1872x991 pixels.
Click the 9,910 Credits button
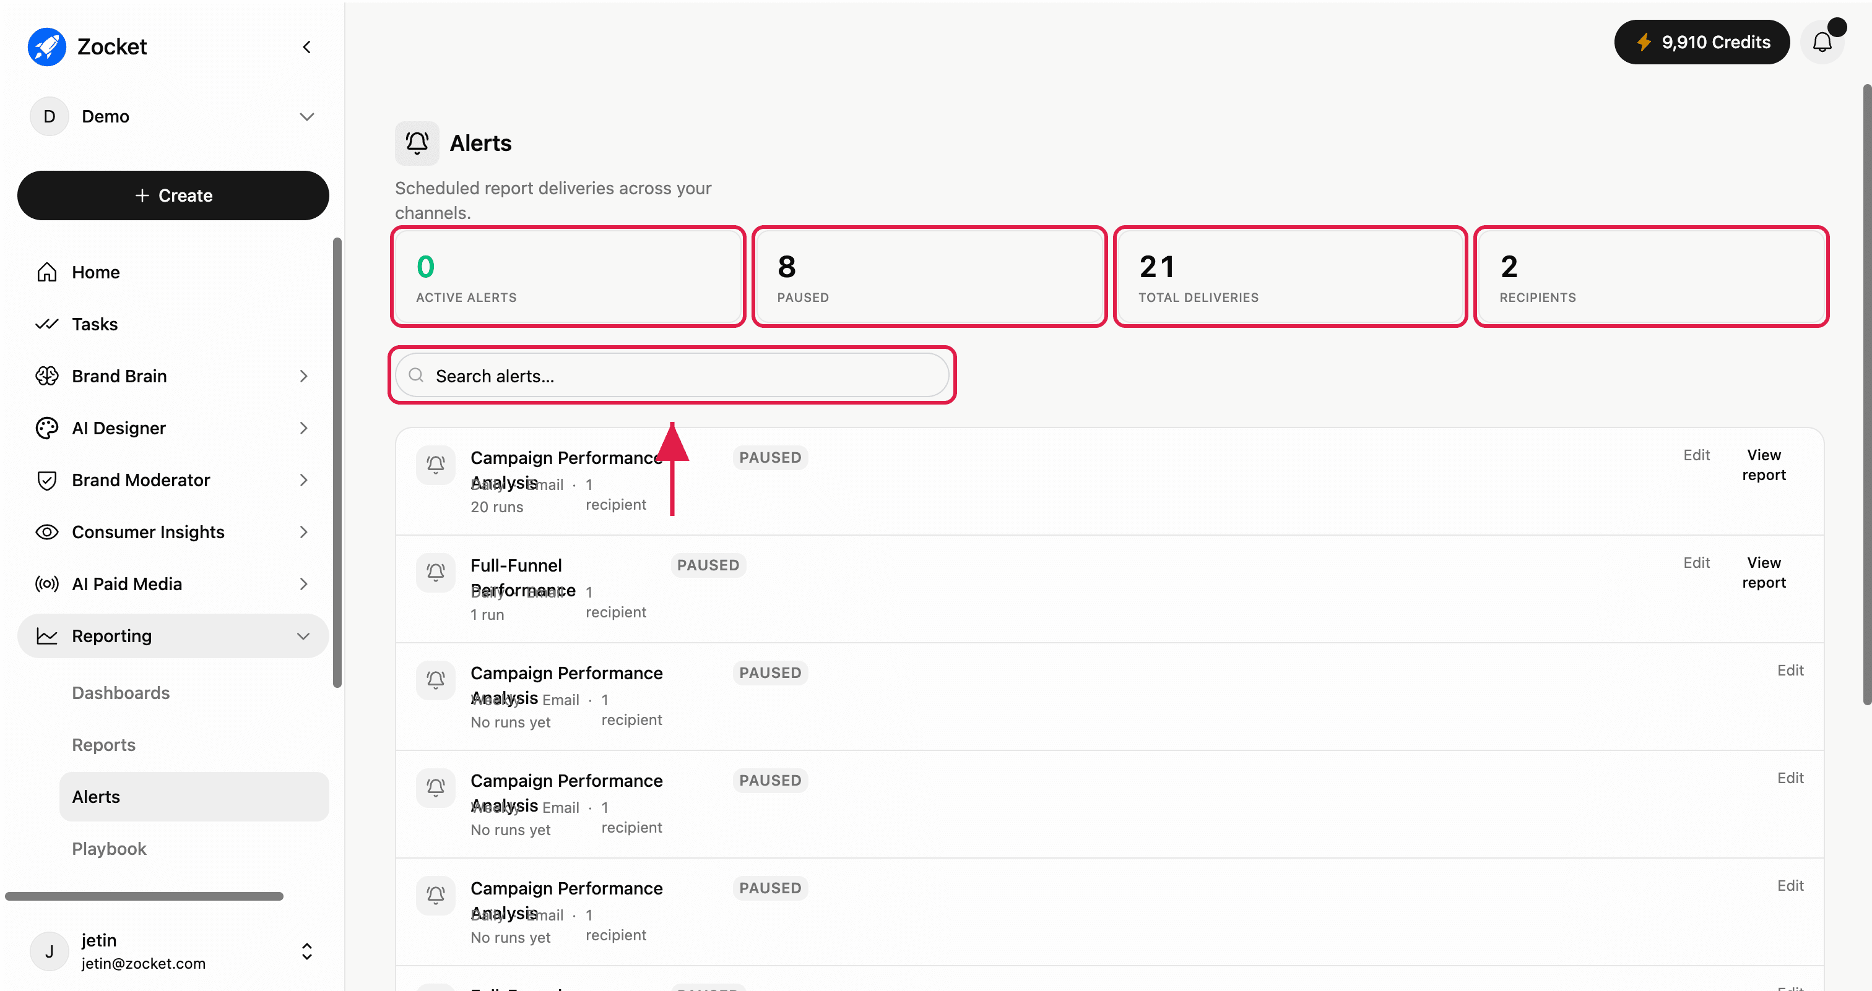click(x=1702, y=42)
